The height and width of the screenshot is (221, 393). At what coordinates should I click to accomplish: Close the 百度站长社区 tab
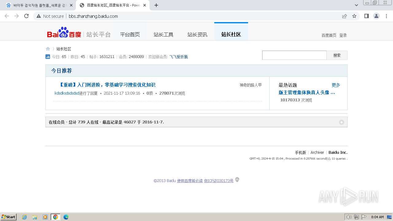pos(144,5)
